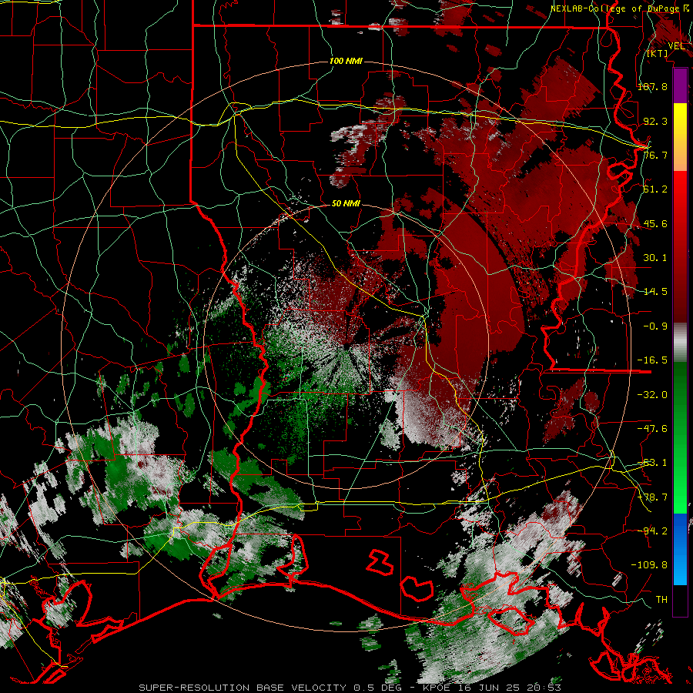This screenshot has height=693, width=693.
Task: Click the 76.7 value on velocity scale
Action: (655, 155)
